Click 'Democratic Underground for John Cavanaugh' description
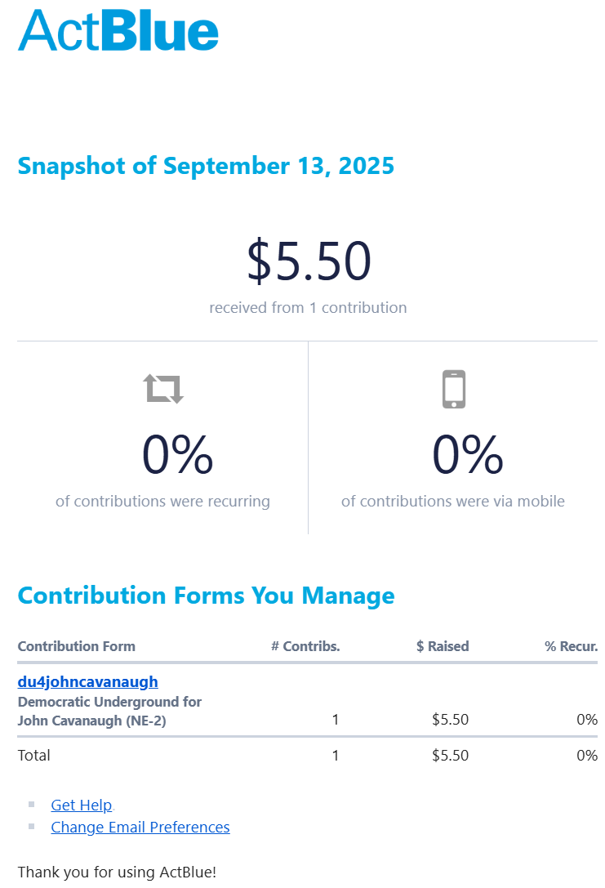 pos(109,711)
